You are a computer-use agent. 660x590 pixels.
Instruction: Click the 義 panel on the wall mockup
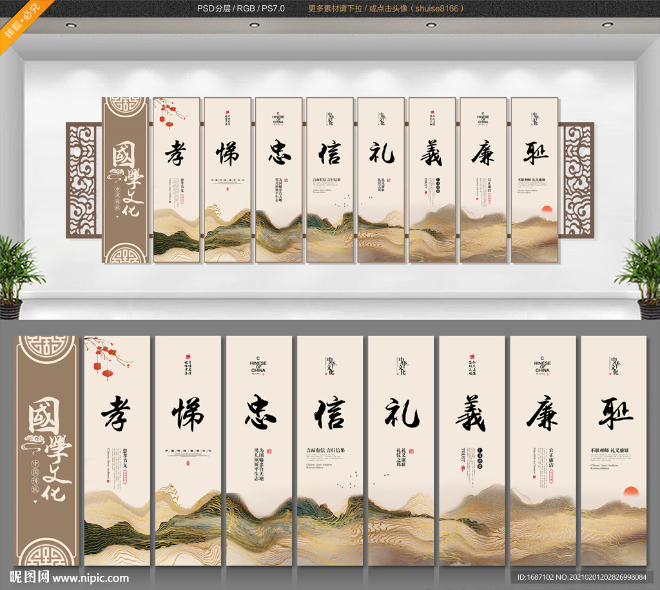432,180
